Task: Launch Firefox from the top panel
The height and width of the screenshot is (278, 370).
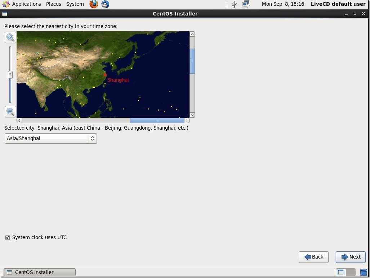Action: [94, 4]
